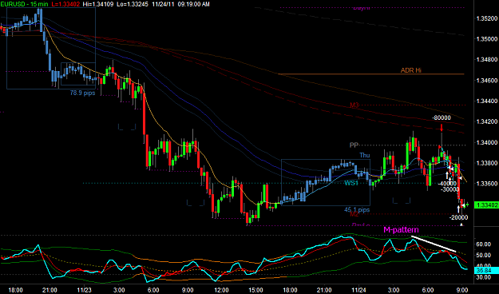
Task: Click the 45.1 pips range label
Action: click(357, 210)
